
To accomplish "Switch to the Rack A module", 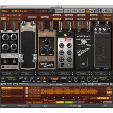I will [x=93, y=15].
